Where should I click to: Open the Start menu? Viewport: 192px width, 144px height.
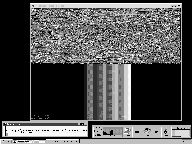pos(6,141)
